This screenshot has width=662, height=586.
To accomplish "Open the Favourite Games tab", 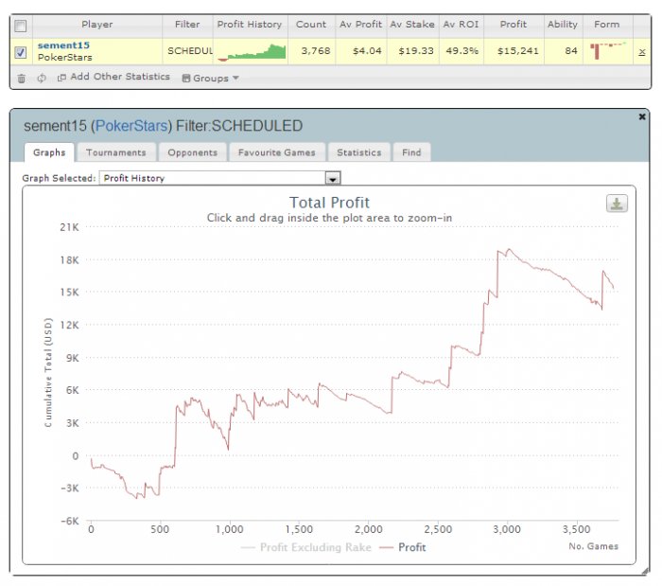I will [277, 152].
